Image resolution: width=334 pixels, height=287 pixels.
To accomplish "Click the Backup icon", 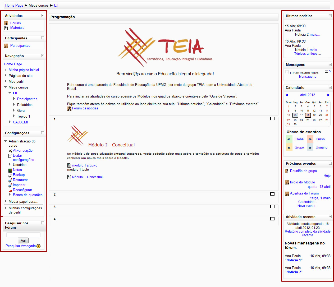I will [10, 175].
